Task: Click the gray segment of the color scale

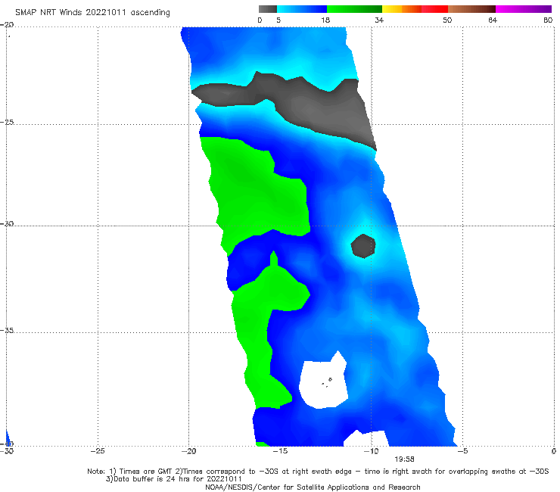Action: pyautogui.click(x=268, y=9)
